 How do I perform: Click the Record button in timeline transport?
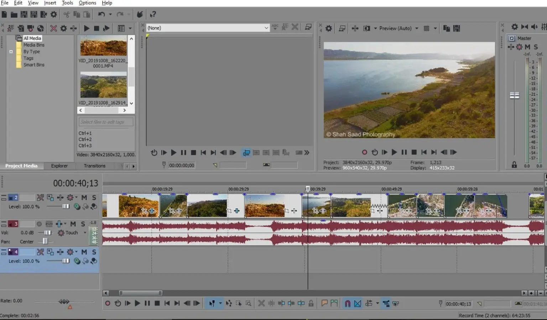[108, 303]
